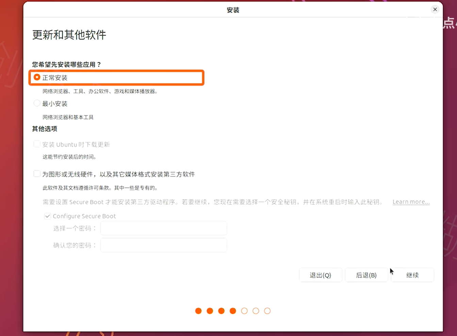The width and height of the screenshot is (457, 336).
Task: Toggle the Configure Secure Boot checkbox
Action: click(48, 216)
